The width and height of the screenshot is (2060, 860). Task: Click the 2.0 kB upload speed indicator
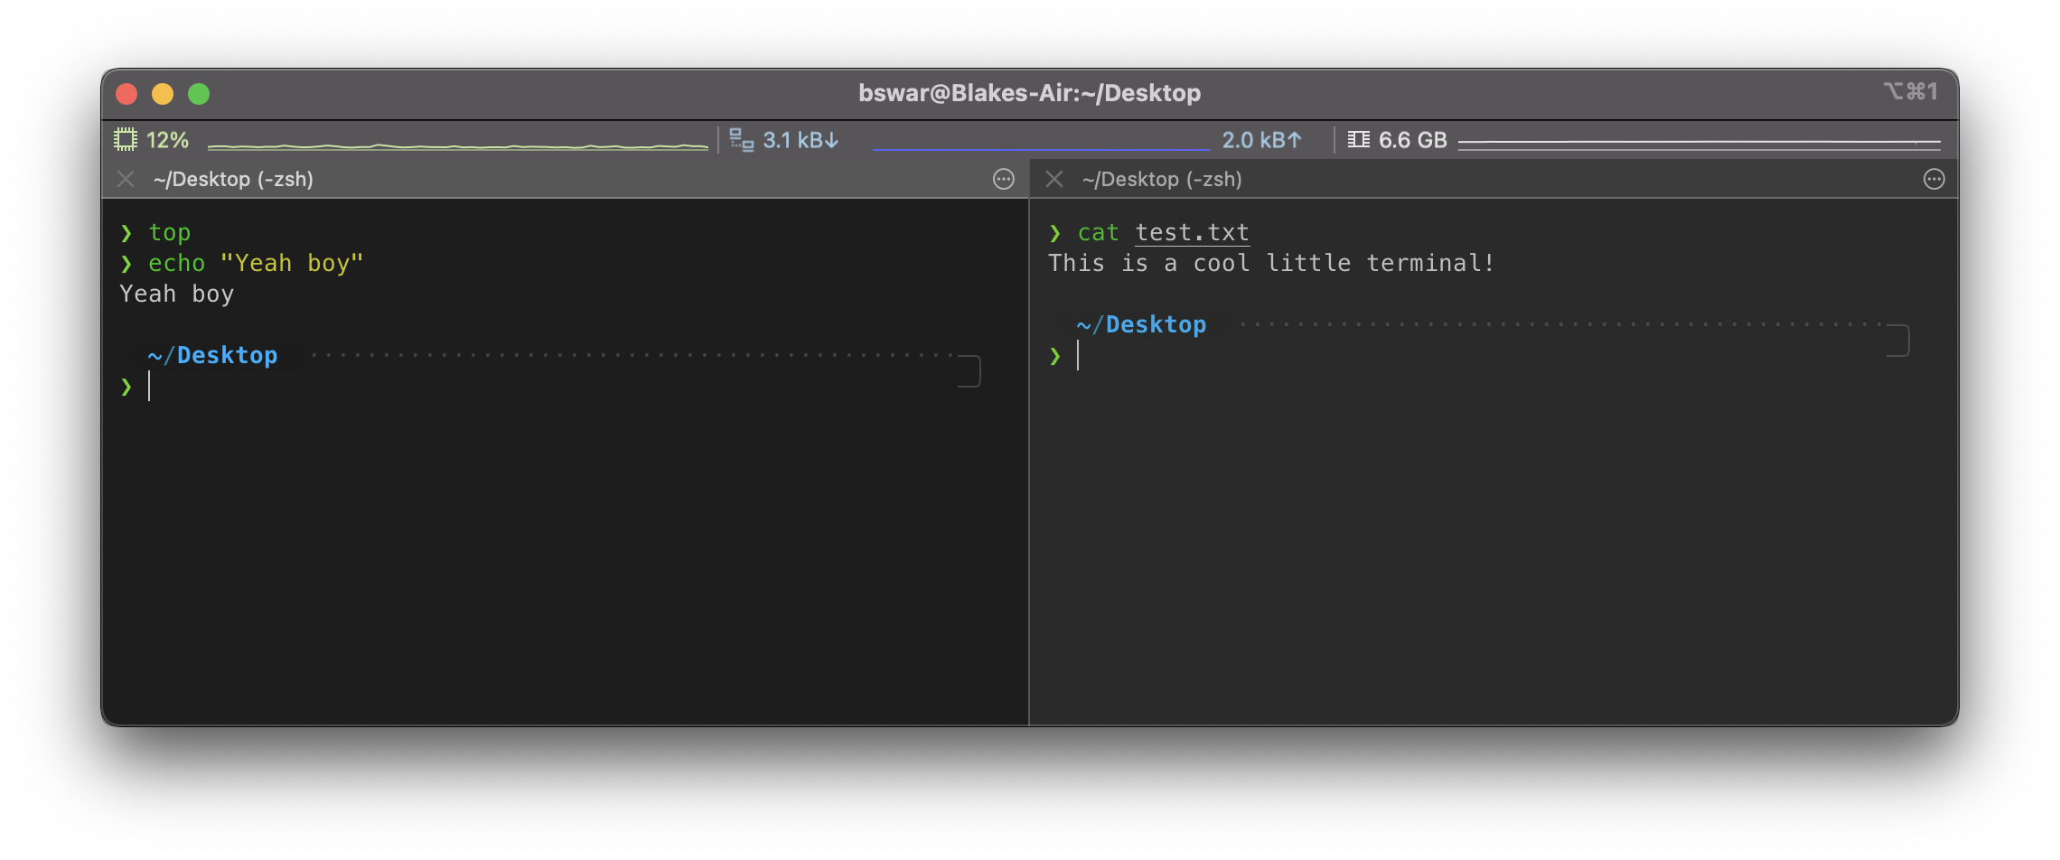click(1261, 140)
